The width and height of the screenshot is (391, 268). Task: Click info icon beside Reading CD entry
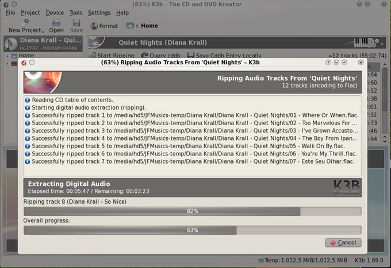point(28,100)
